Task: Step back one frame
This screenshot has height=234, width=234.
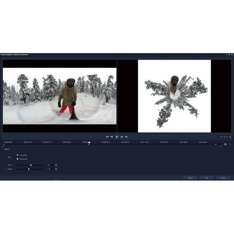Action: (112, 137)
